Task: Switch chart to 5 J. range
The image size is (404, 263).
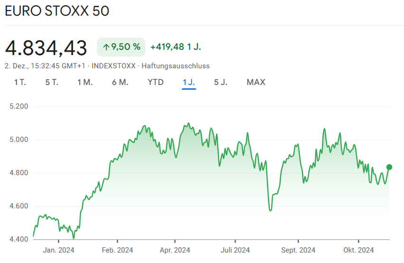Action: point(221,83)
